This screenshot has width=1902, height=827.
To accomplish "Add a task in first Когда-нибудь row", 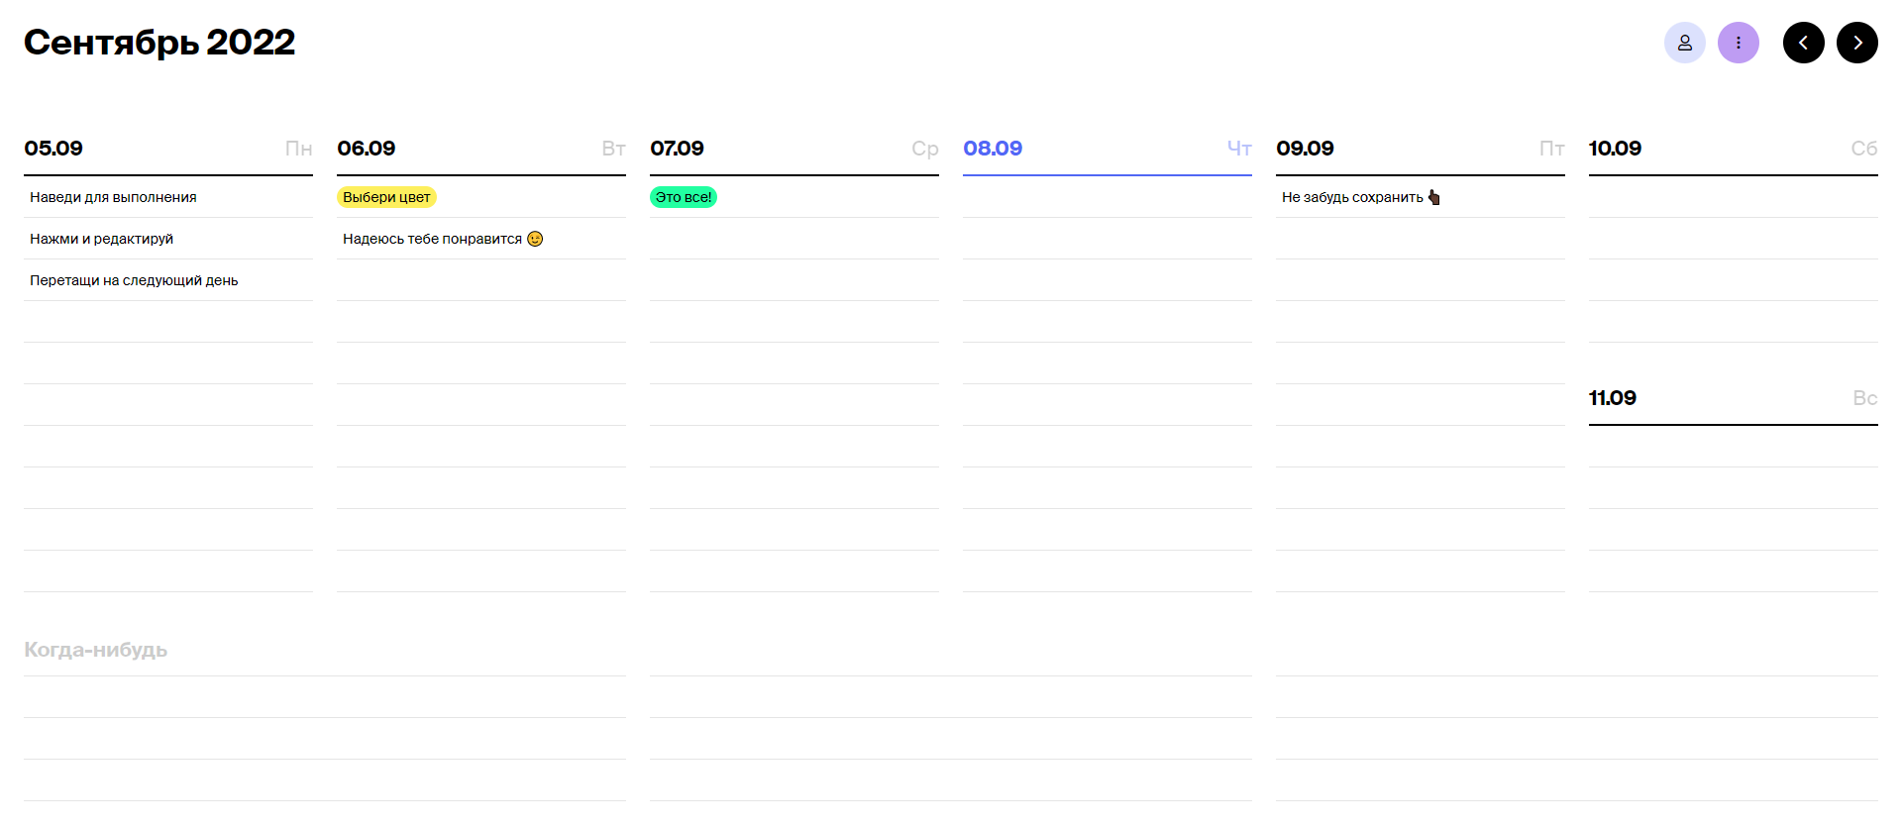I will 324,697.
